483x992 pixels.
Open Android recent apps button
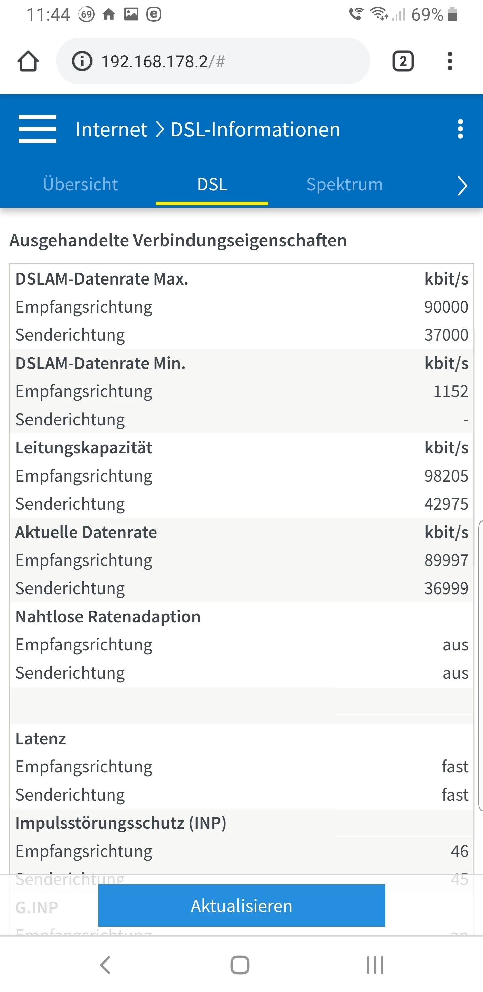point(375,965)
